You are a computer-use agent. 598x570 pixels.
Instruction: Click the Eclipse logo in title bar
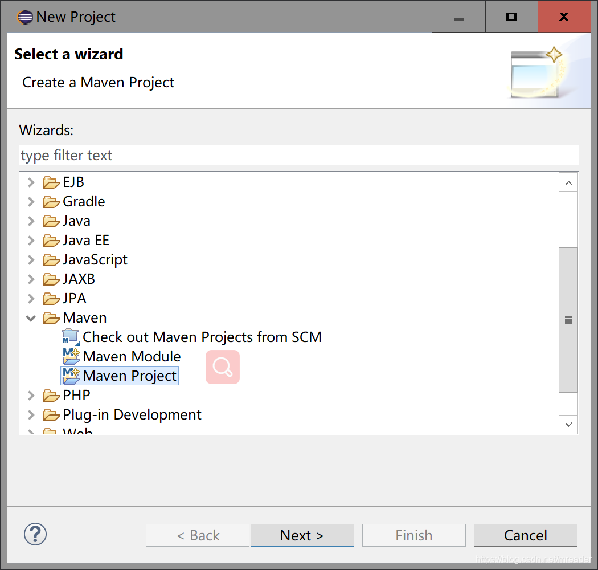25,17
